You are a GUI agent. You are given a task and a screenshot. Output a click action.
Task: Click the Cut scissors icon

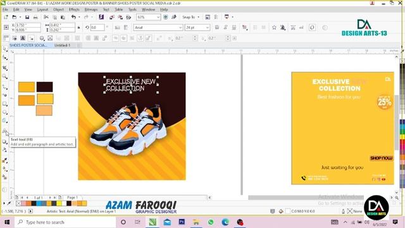[46, 17]
